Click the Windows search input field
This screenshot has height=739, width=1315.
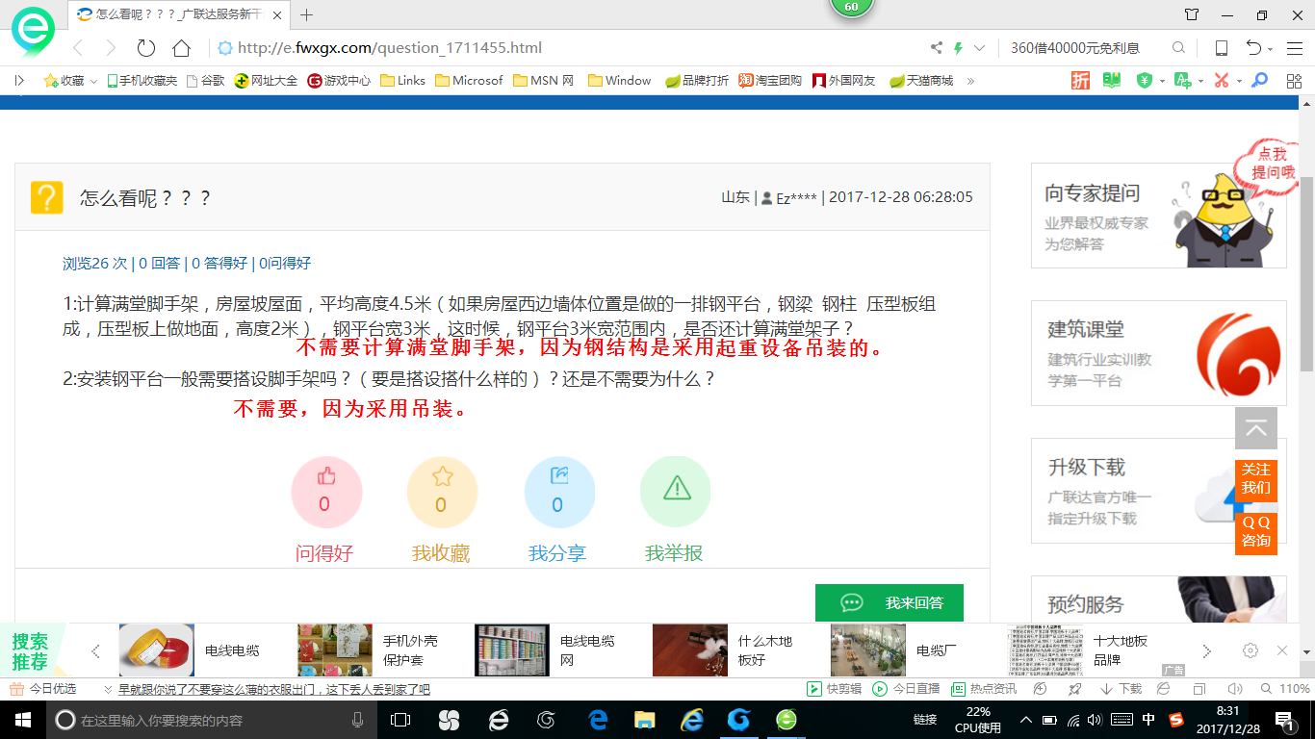point(212,720)
